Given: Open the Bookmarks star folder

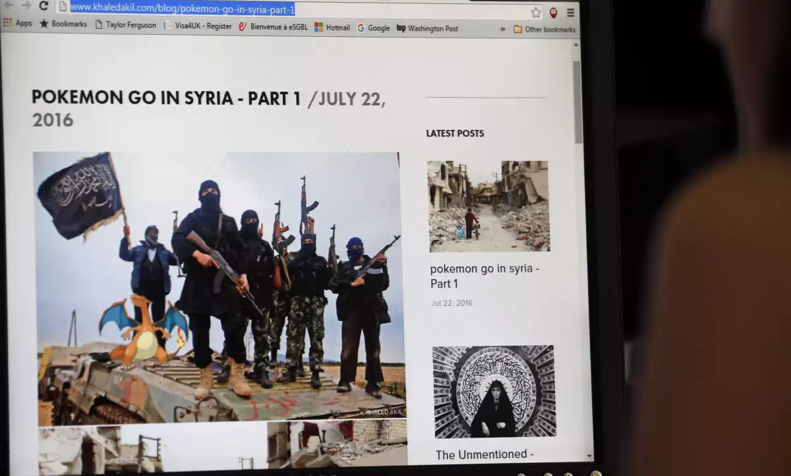Looking at the screenshot, I should [x=63, y=24].
